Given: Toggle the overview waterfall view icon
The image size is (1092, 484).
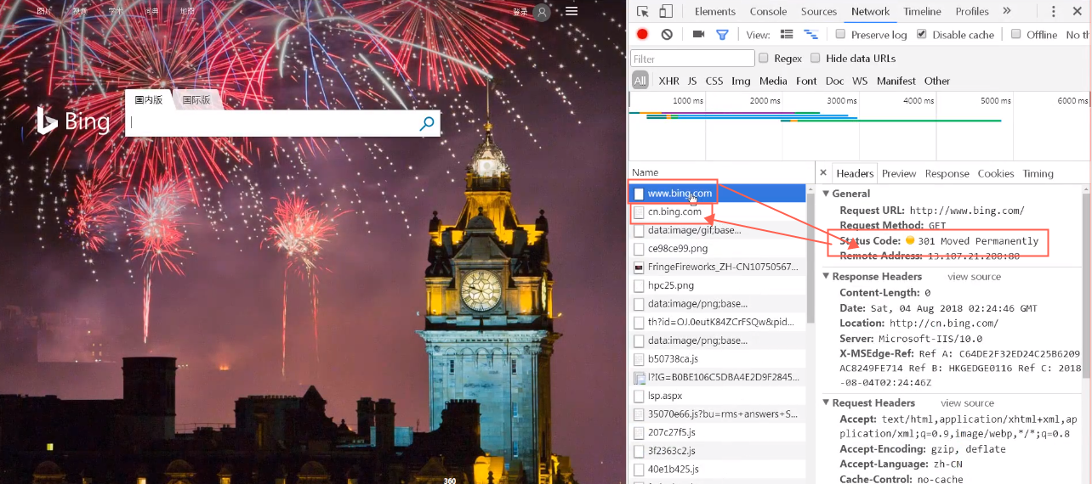Looking at the screenshot, I should tap(810, 34).
